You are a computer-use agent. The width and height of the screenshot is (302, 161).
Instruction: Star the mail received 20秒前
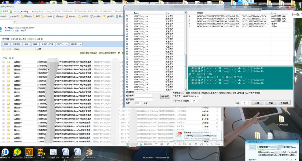(217, 115)
